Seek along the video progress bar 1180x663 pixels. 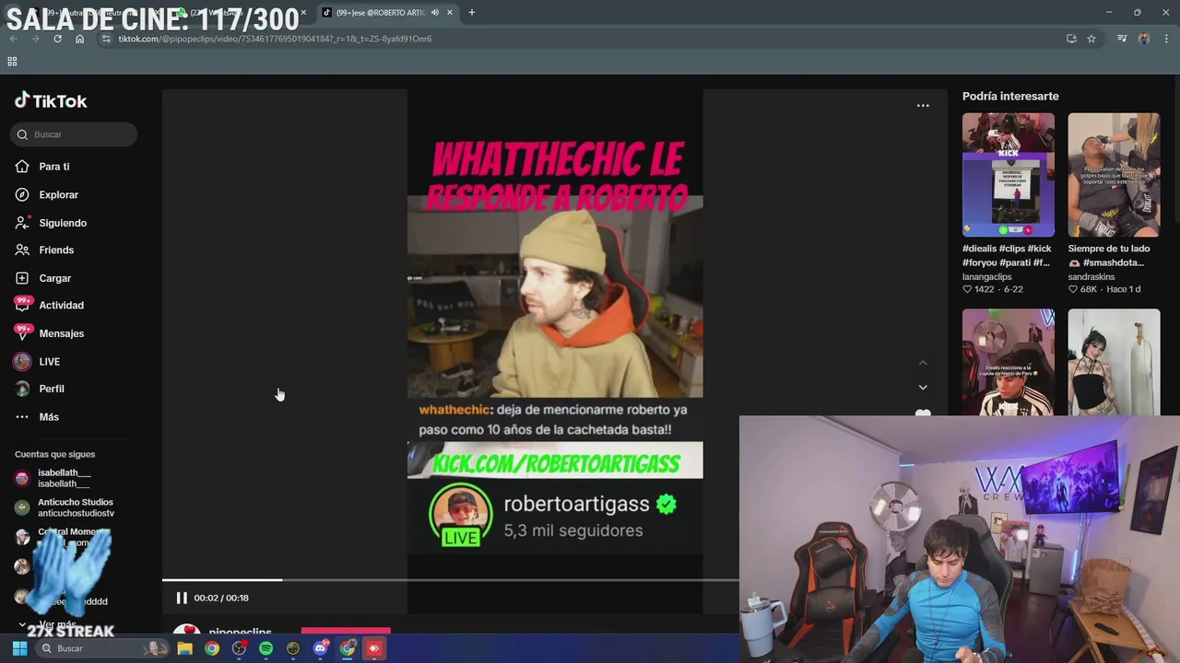point(450,580)
